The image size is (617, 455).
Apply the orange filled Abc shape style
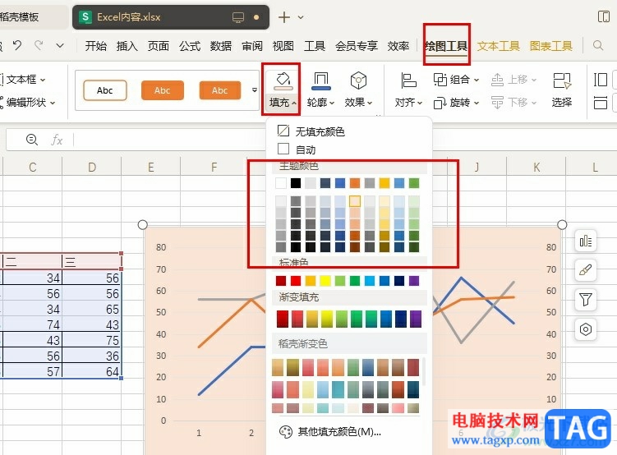click(x=163, y=90)
